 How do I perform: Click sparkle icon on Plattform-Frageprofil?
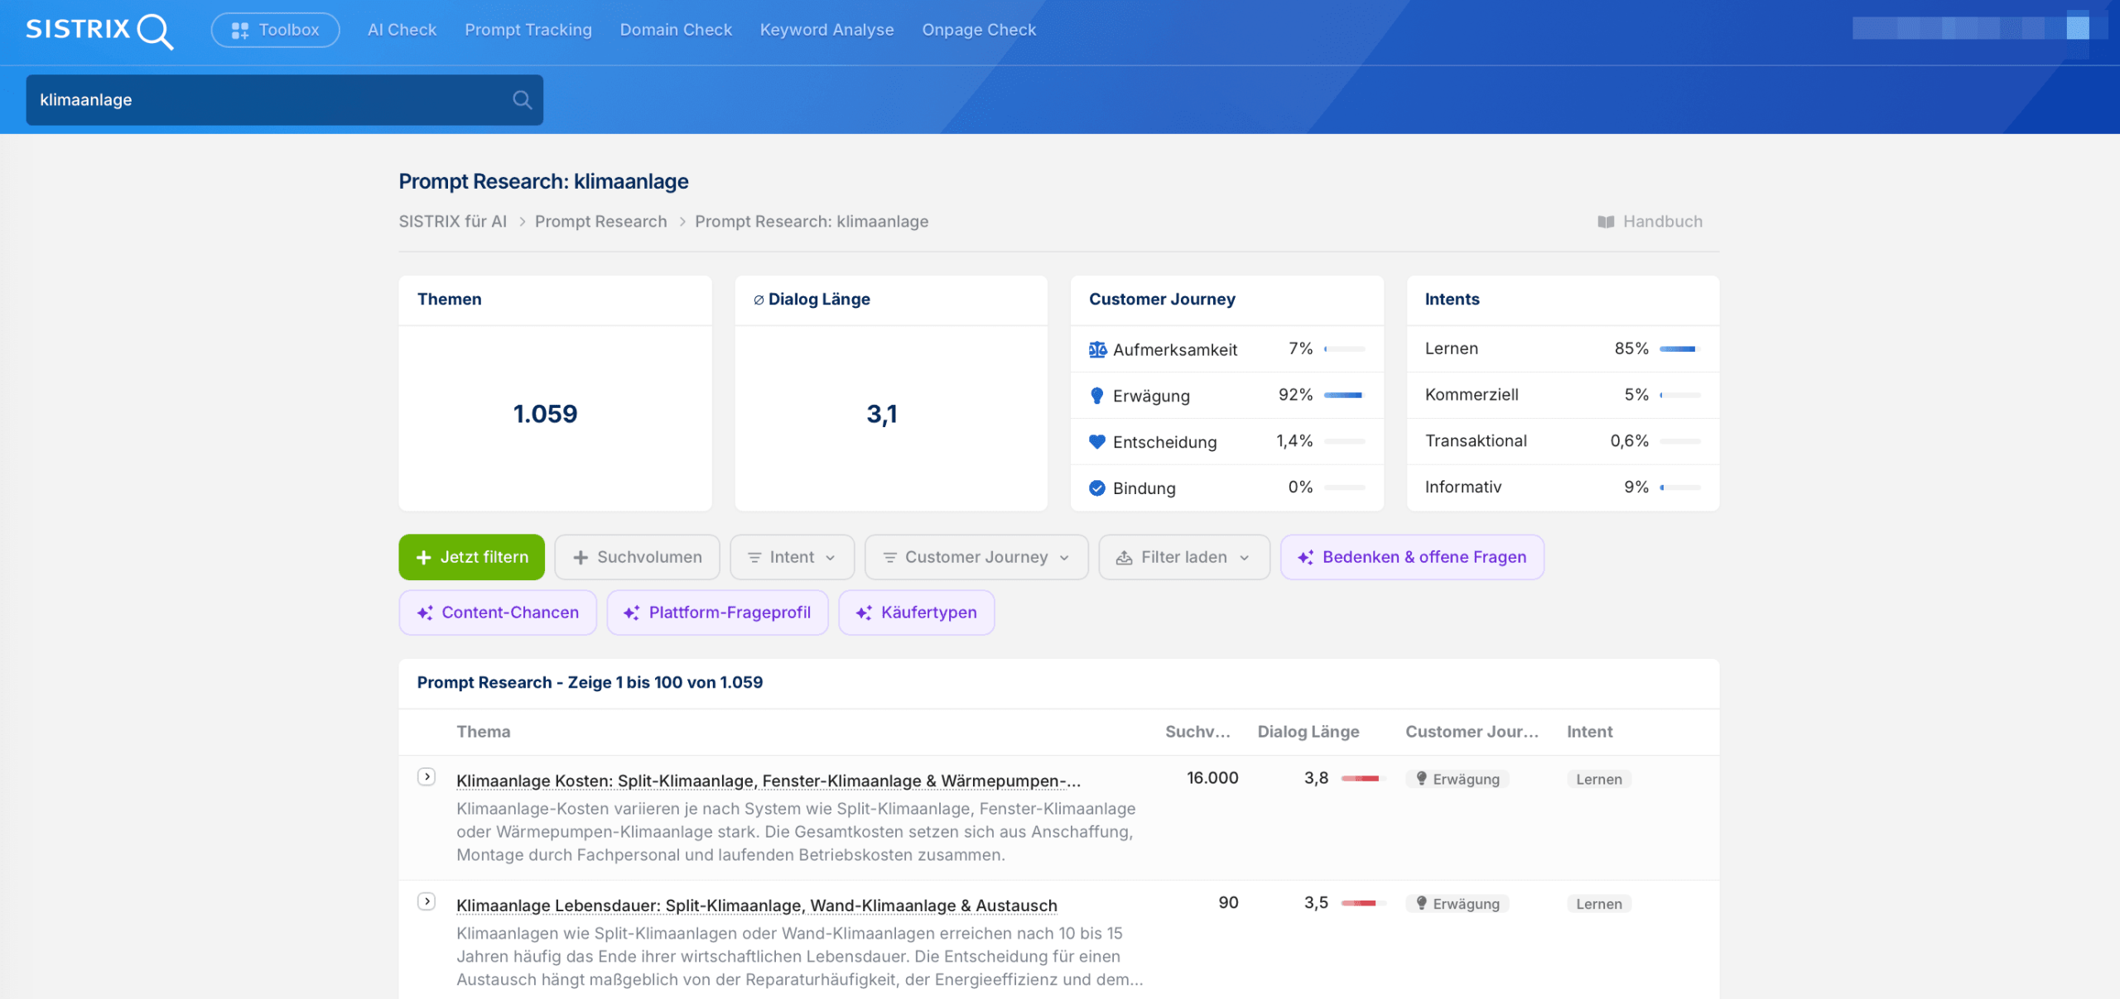(x=632, y=612)
